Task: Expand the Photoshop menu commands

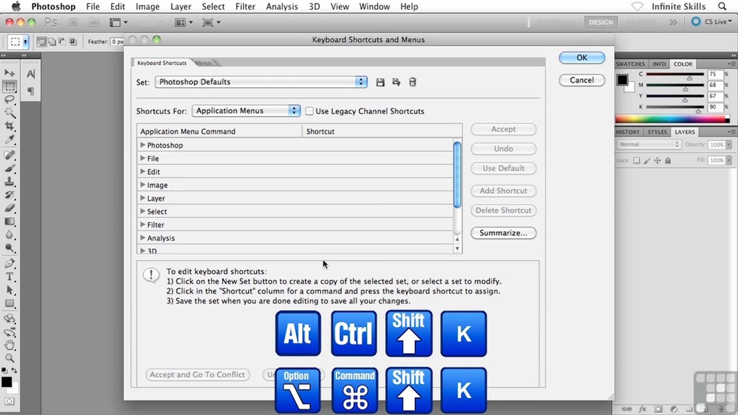Action: click(142, 145)
